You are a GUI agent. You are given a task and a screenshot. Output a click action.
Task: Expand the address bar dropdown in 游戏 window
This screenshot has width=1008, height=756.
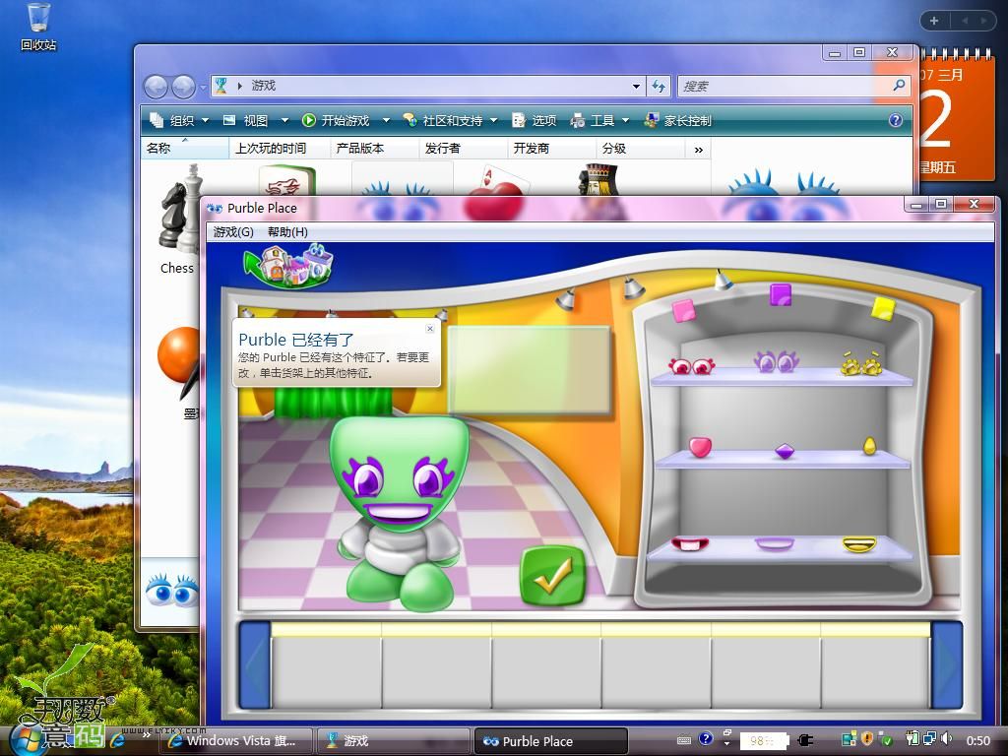click(636, 87)
